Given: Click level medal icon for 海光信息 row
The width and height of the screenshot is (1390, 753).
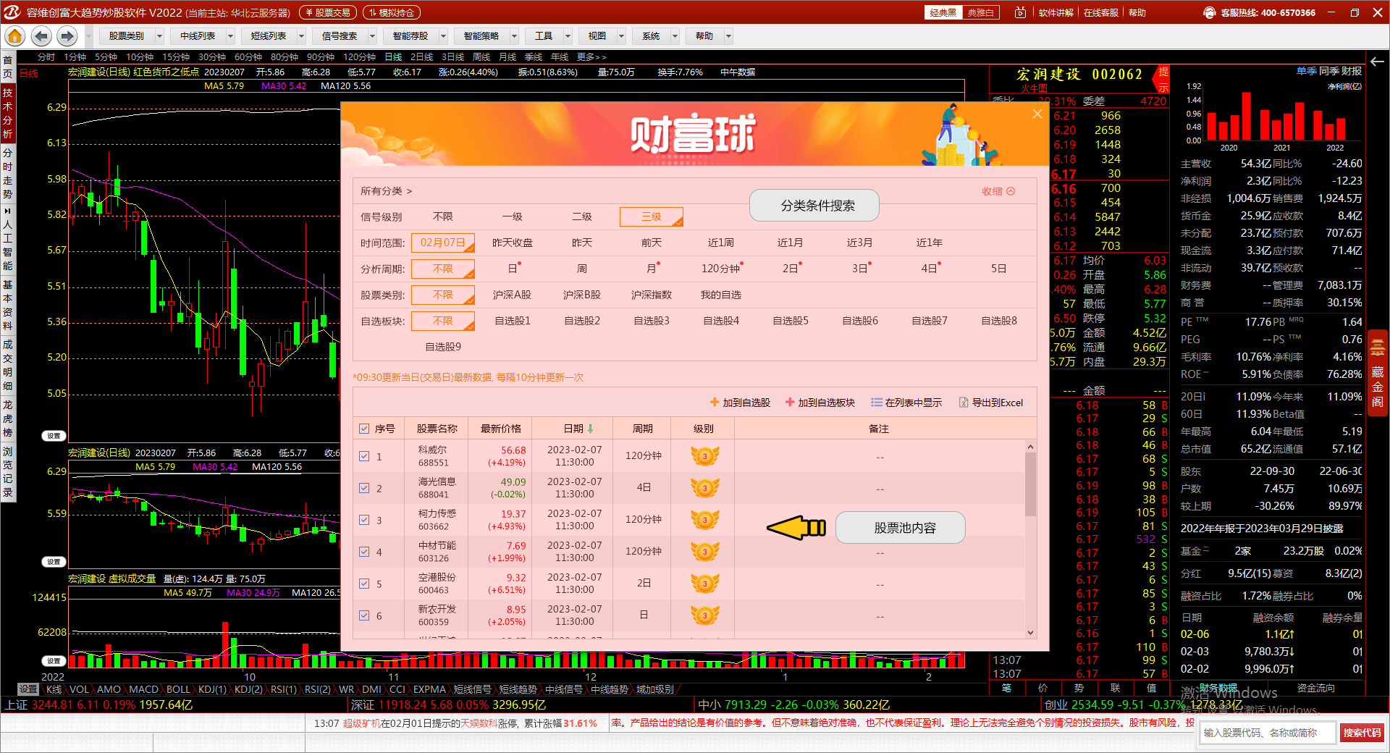Looking at the screenshot, I should coord(704,488).
